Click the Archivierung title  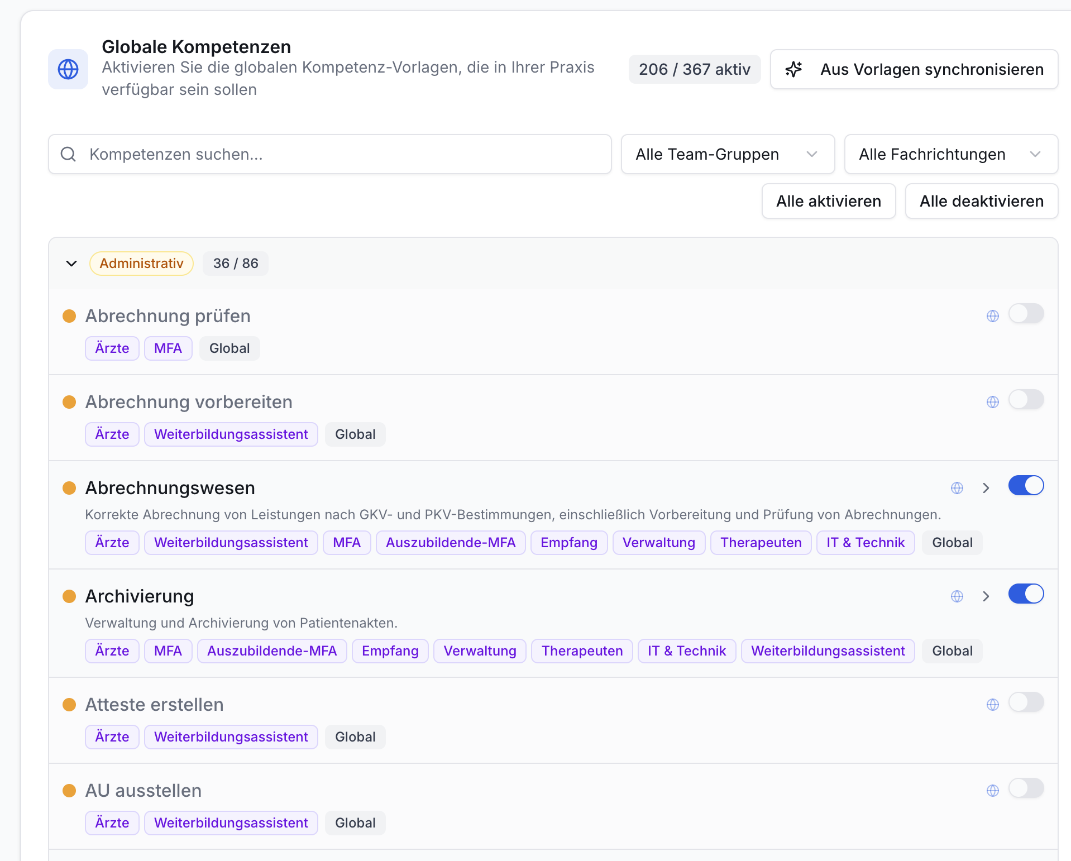140,596
